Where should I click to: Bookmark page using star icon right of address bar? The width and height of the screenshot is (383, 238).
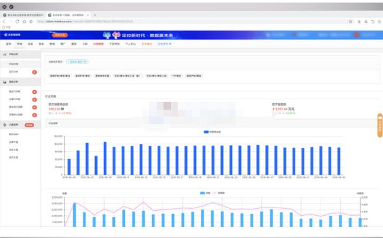(x=350, y=22)
